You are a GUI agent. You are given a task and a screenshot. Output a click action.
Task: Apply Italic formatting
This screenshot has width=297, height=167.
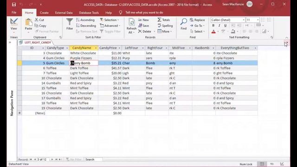point(219,26)
